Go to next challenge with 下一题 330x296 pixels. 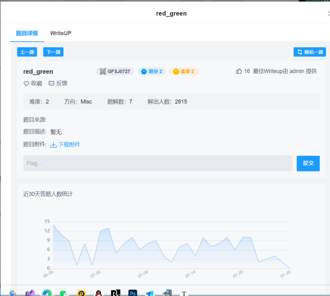(53, 52)
